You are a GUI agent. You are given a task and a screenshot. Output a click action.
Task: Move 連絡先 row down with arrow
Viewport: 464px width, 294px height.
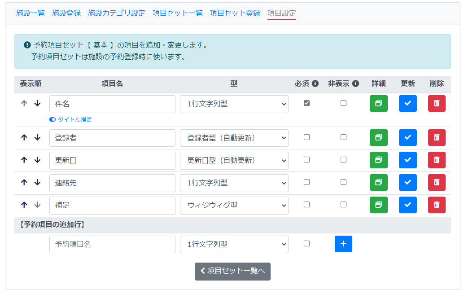click(x=37, y=182)
